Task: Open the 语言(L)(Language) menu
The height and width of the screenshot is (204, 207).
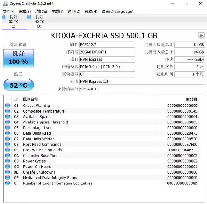Action: click(x=117, y=11)
